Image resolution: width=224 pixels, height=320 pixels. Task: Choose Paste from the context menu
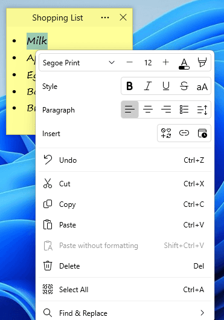point(125,225)
